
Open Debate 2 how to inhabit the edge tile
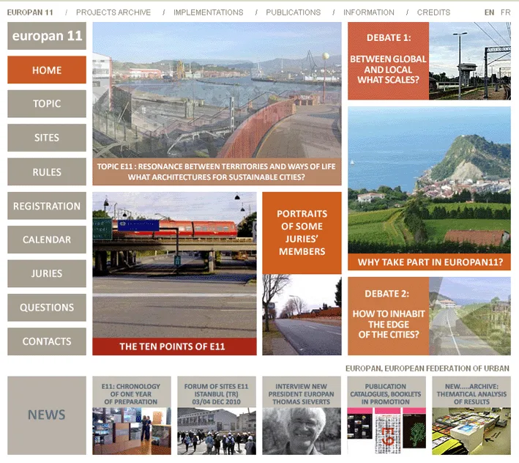[388, 316]
